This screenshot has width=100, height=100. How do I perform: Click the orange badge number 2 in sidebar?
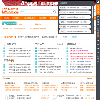click(x=98, y=36)
